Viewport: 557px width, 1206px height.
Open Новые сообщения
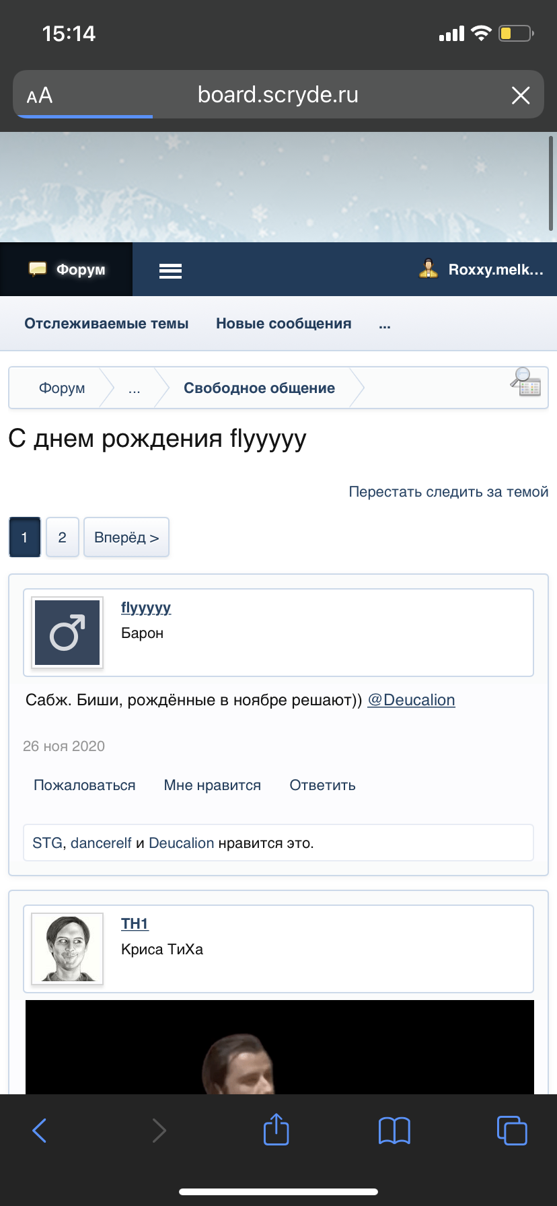284,324
